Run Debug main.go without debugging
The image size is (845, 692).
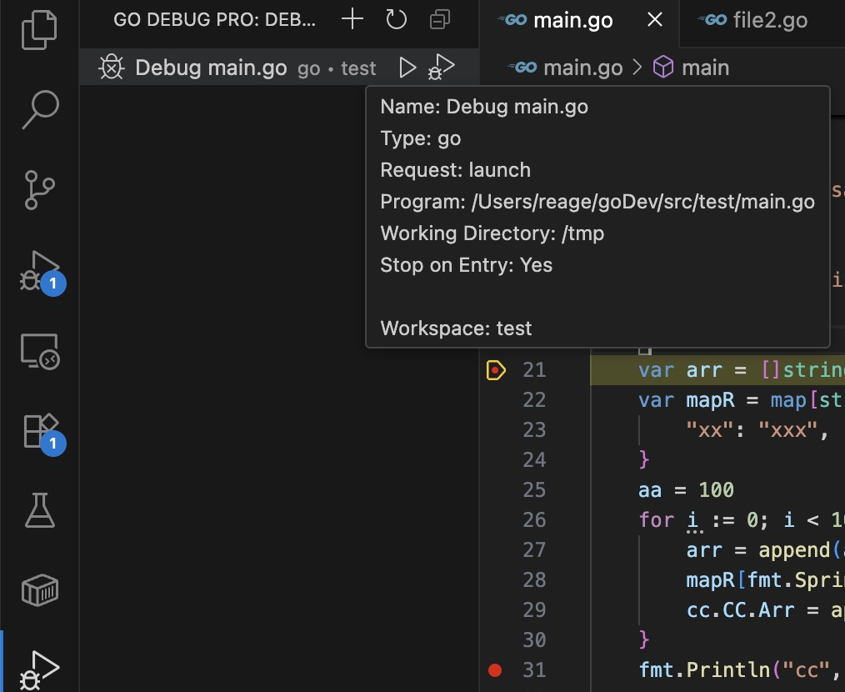pyautogui.click(x=407, y=68)
